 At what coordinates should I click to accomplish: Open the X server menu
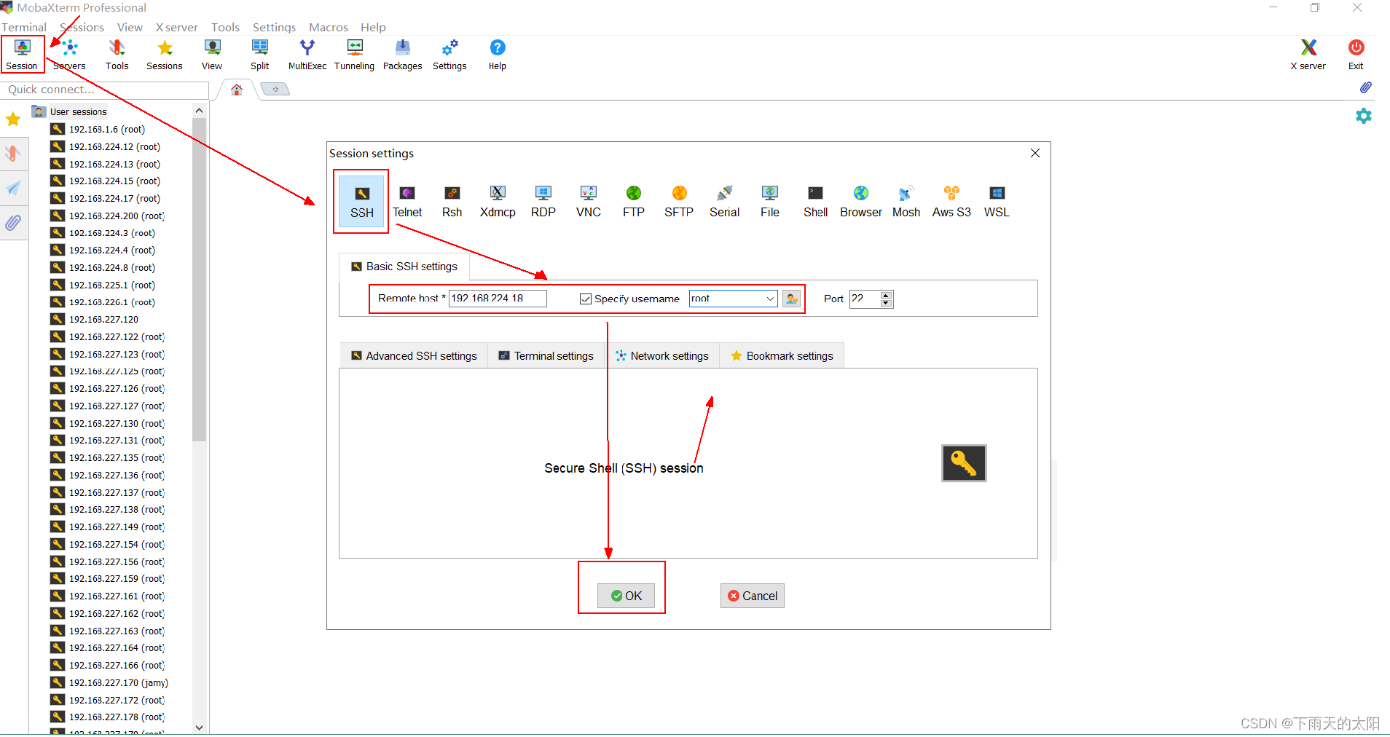[177, 27]
